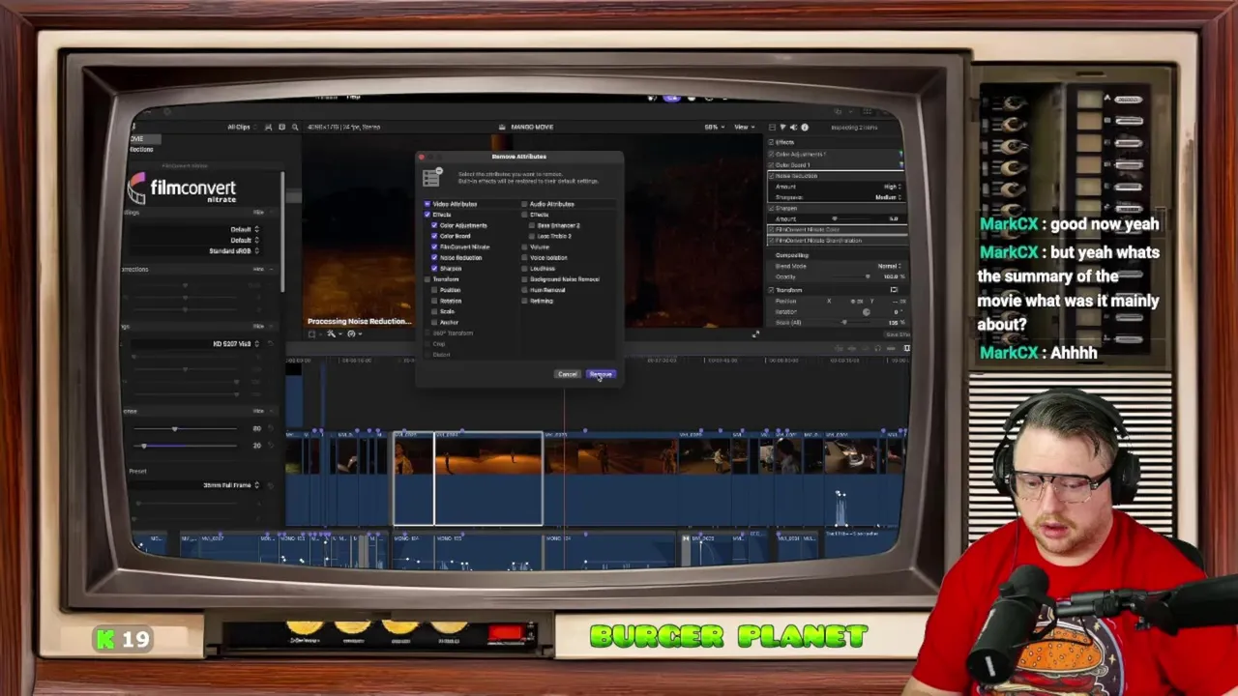Open the viewer zoom percentage dropdown
Image resolution: width=1238 pixels, height=696 pixels.
713,127
